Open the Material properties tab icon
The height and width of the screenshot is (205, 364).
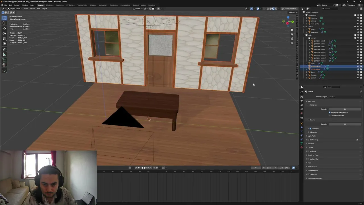pyautogui.click(x=302, y=147)
